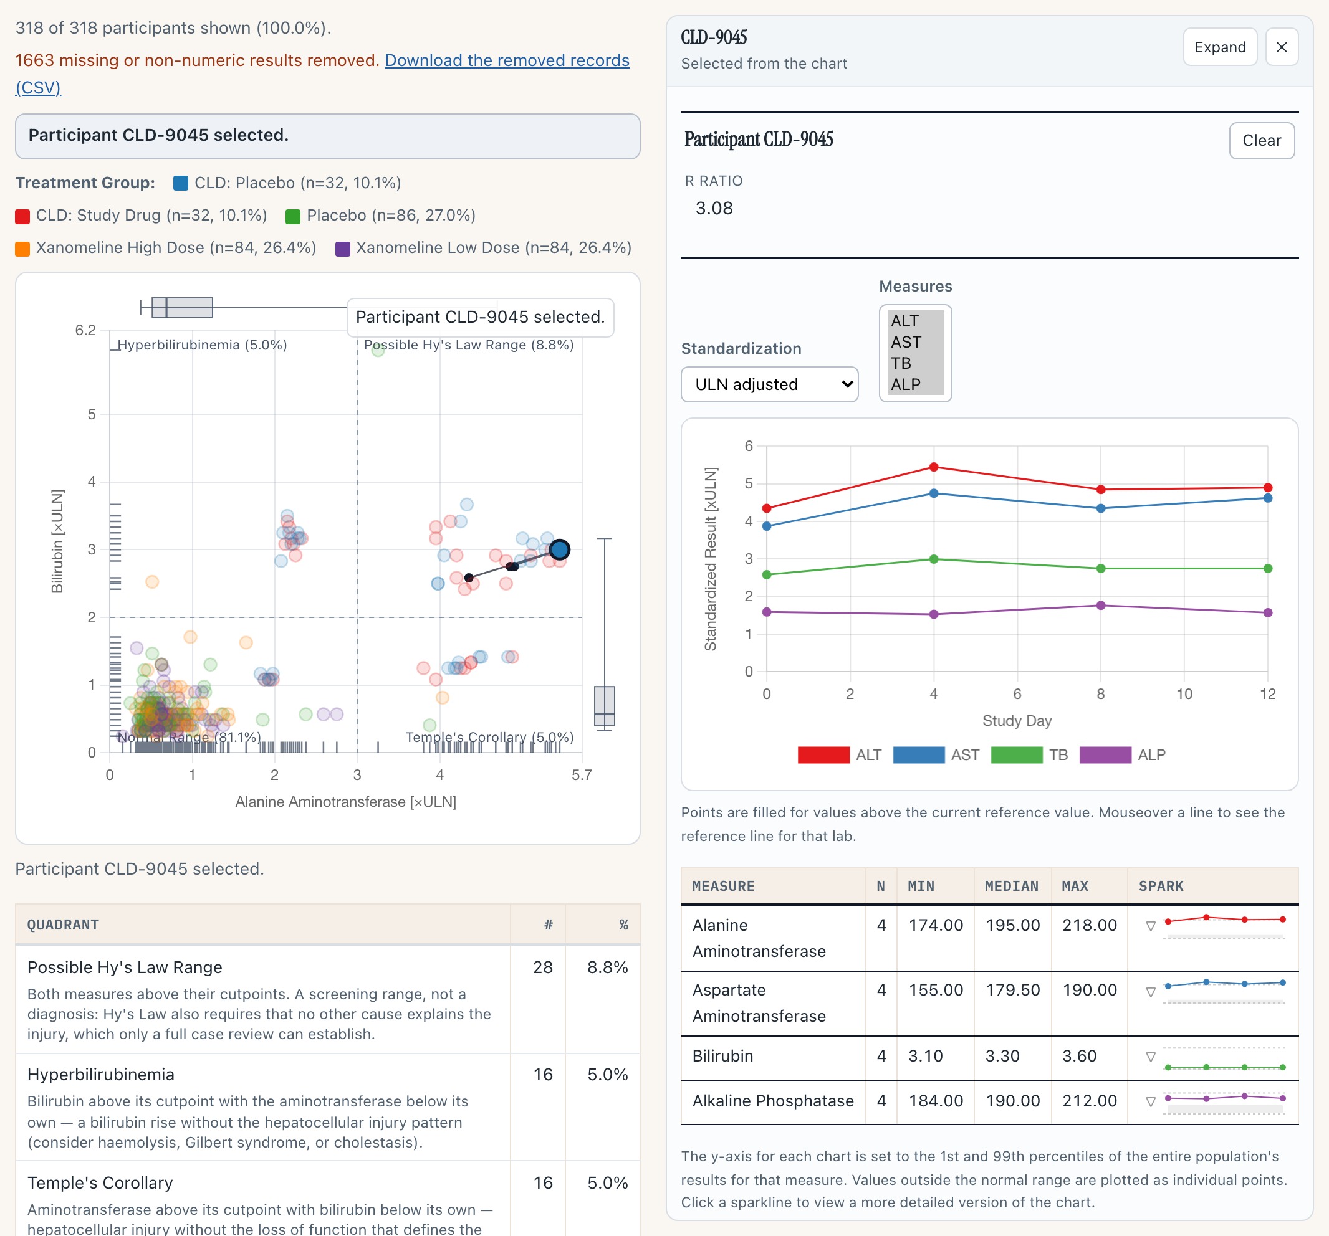Click the 'Hyperbilirubinemia (5.0%)' chart quadrant label
Image resolution: width=1329 pixels, height=1236 pixels.
pyautogui.click(x=202, y=345)
